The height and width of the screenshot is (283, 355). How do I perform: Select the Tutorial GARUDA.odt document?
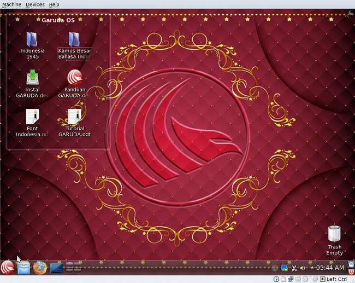74,123
